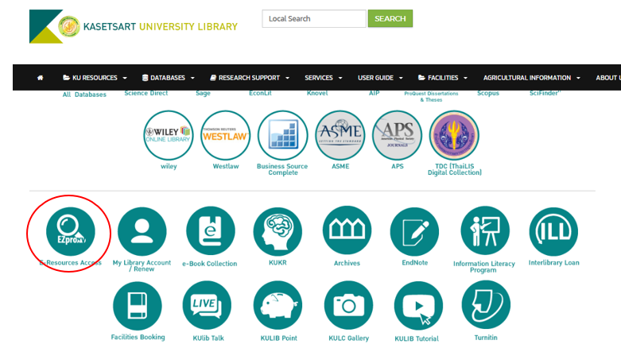
Task: Click the Facilities Booking text label
Action: coord(138,337)
